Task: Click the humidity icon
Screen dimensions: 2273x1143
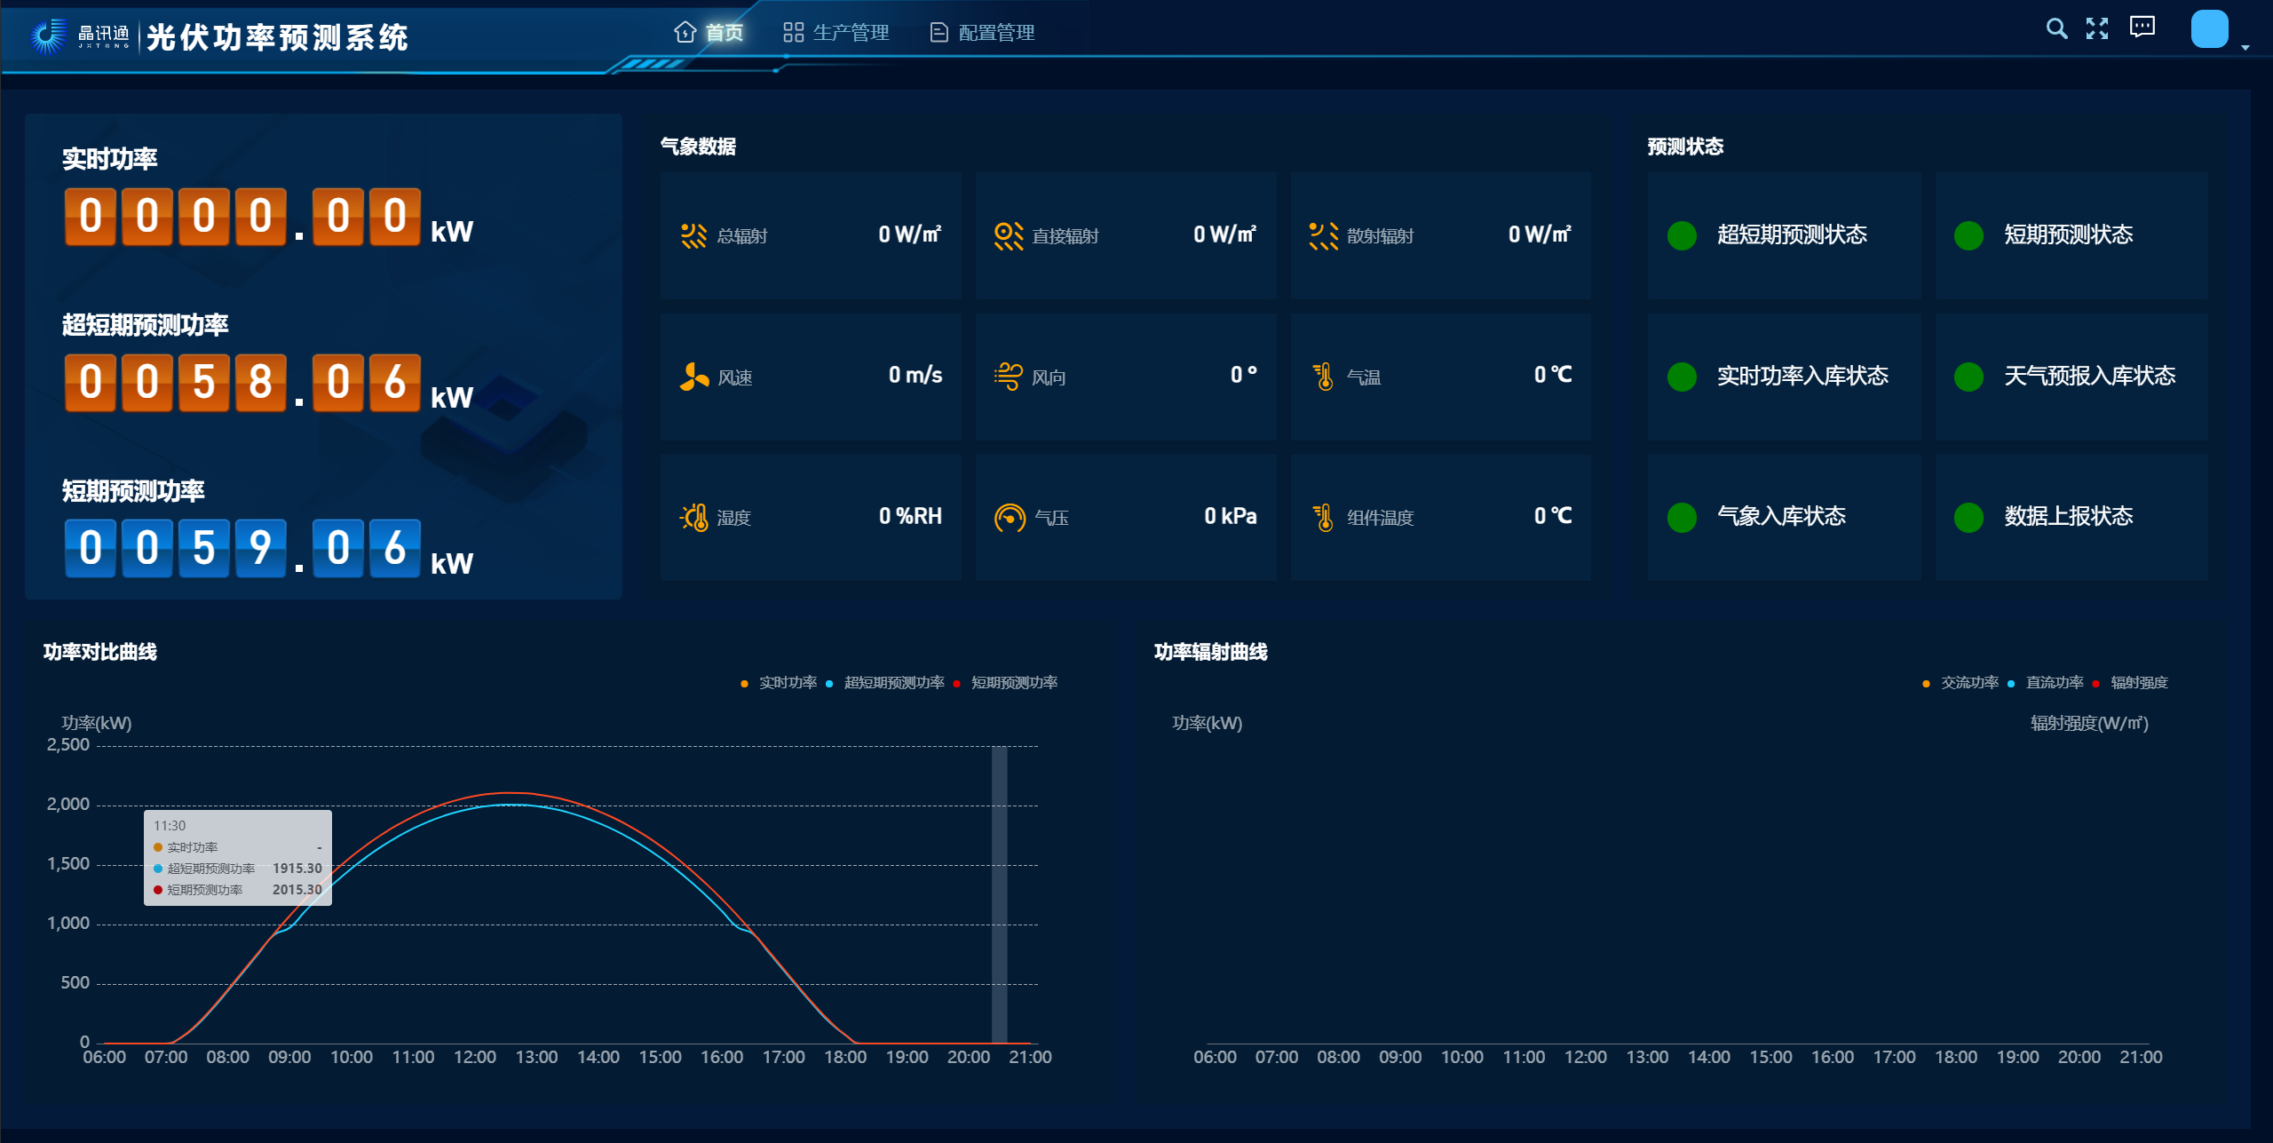Action: 693,517
